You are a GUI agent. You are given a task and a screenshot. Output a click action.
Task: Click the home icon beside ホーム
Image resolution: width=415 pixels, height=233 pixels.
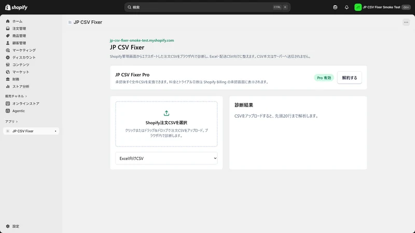8,21
